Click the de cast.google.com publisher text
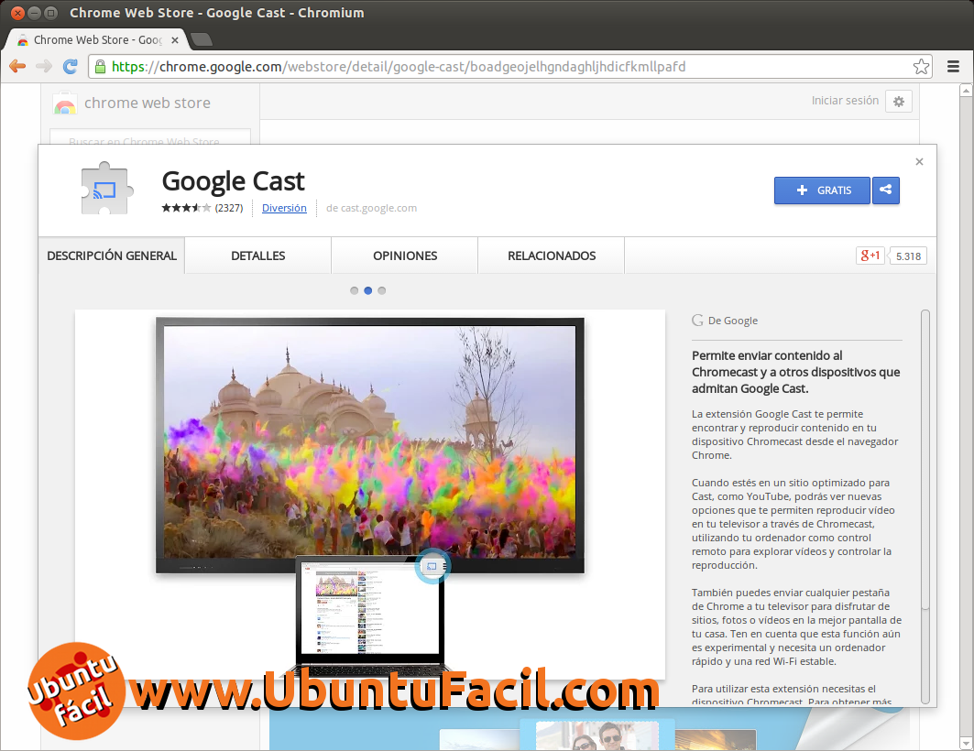Image resolution: width=974 pixels, height=751 pixels. [371, 208]
